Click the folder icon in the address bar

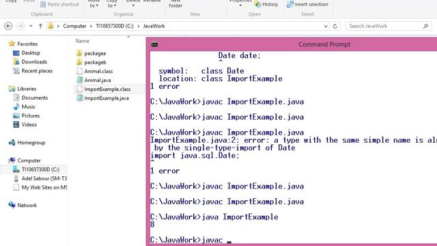[x=51, y=26]
